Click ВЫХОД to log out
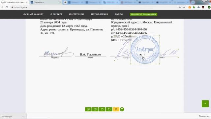 coord(119,14)
